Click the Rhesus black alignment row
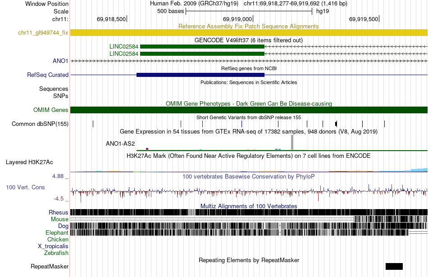Viewport: 428px width, 277px height. tap(249, 212)
